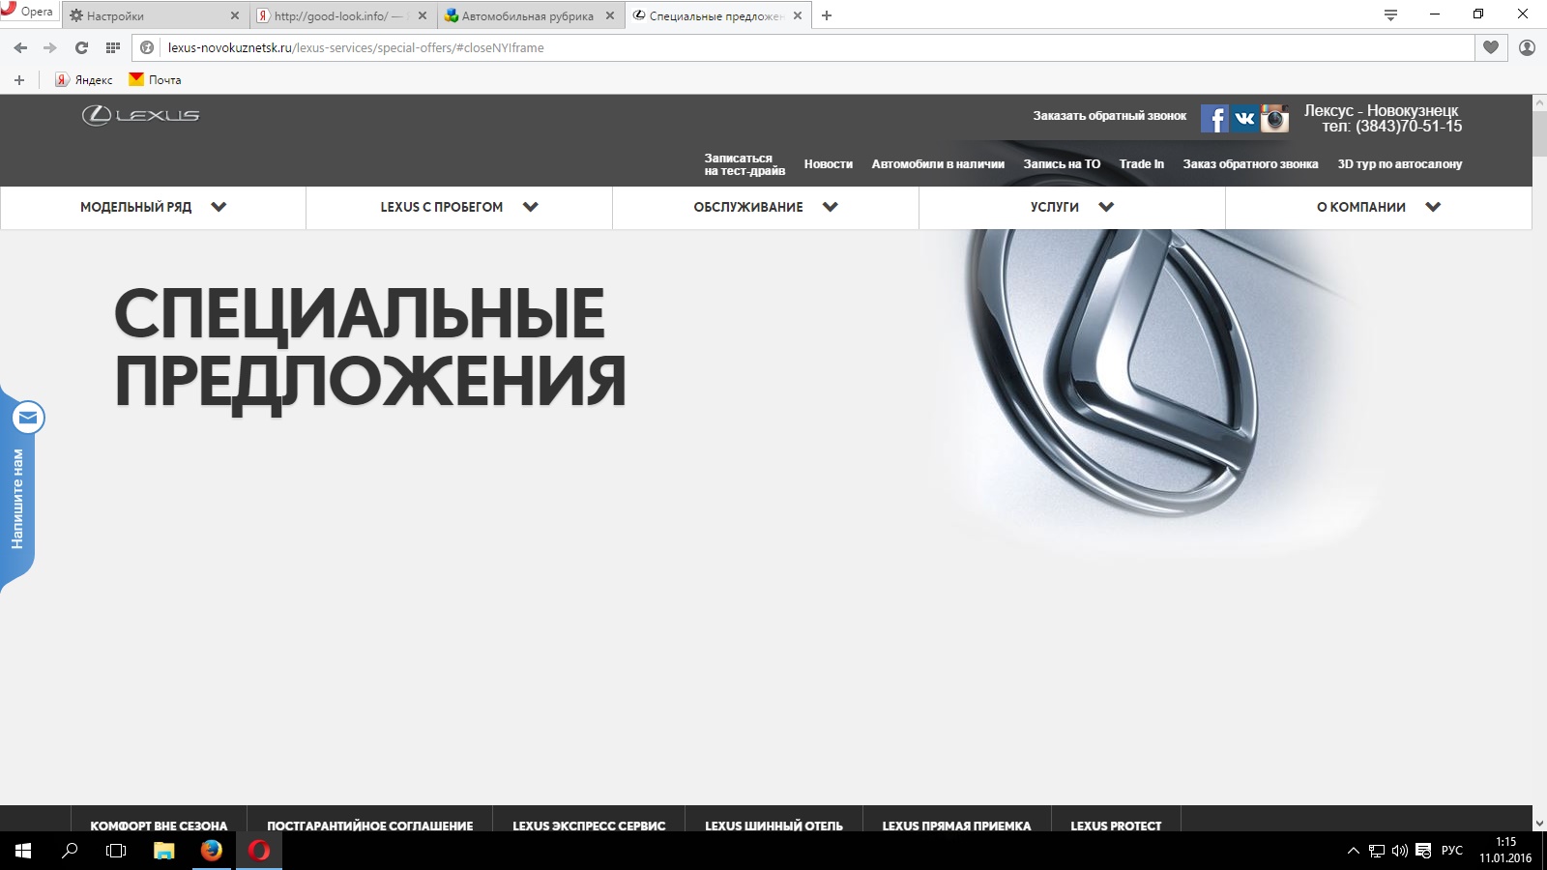Open Windows search from the taskbar
This screenshot has width=1547, height=870.
[70, 851]
